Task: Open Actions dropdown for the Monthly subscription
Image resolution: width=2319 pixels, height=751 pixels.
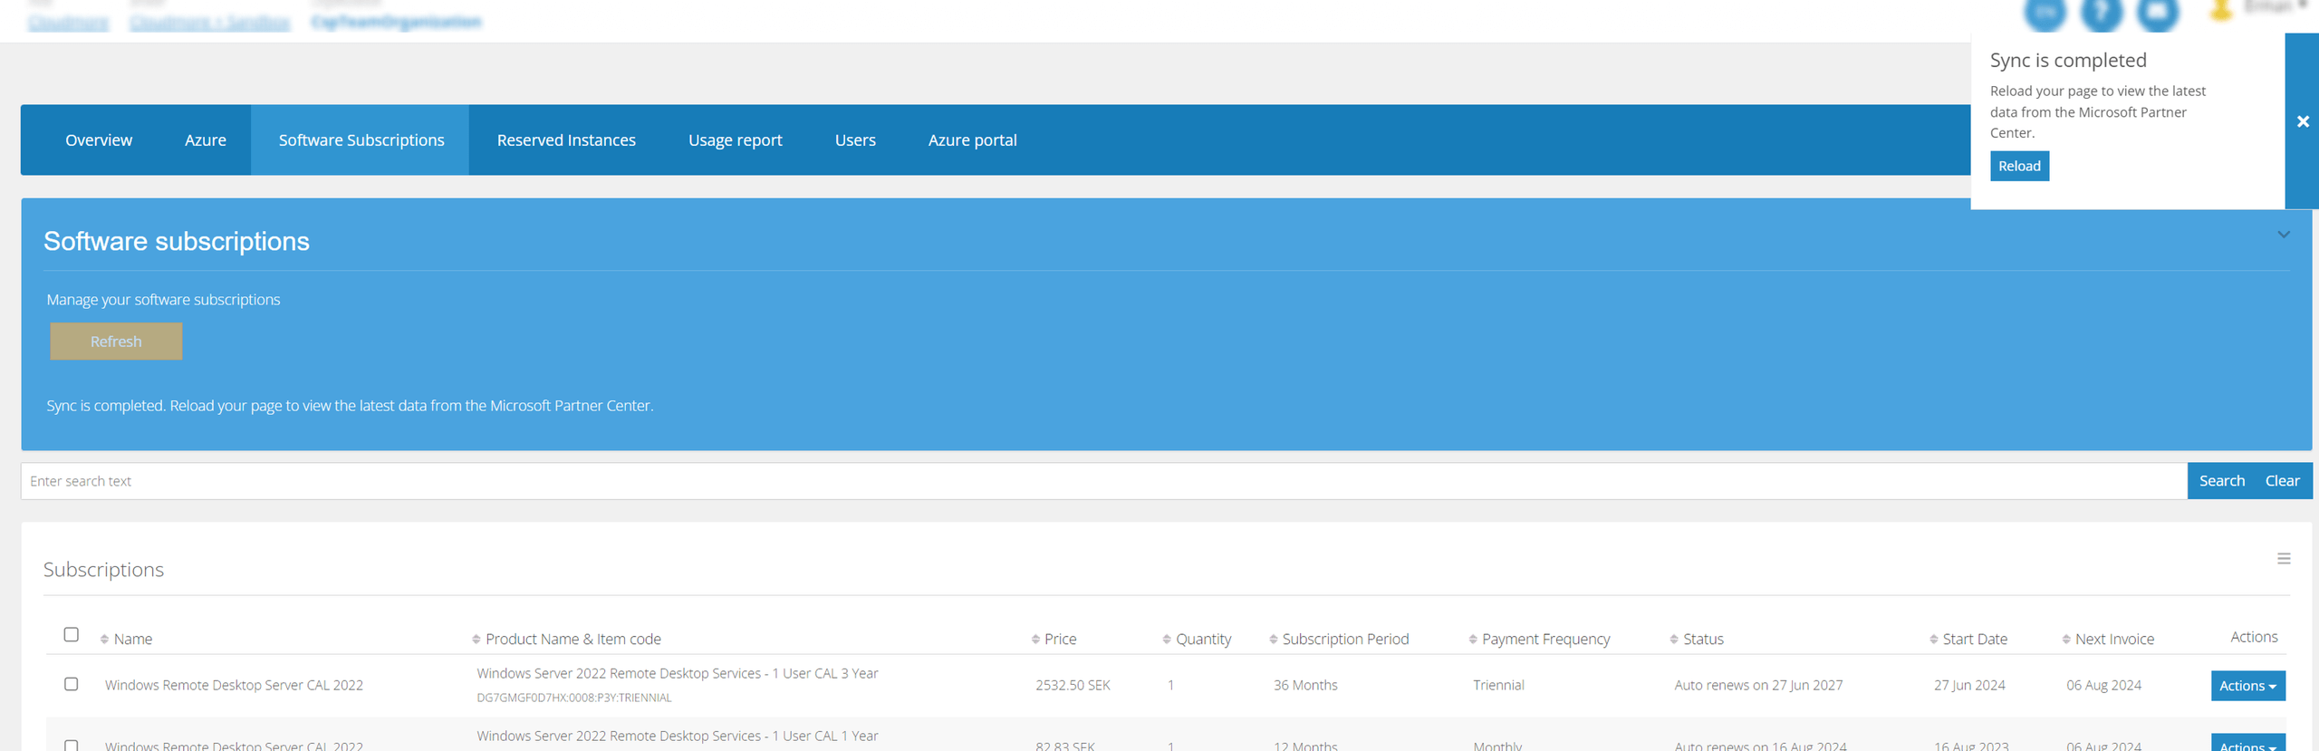Action: click(2247, 744)
